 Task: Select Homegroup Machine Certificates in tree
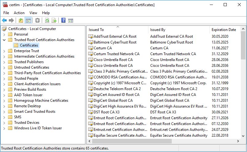[x=41, y=101]
